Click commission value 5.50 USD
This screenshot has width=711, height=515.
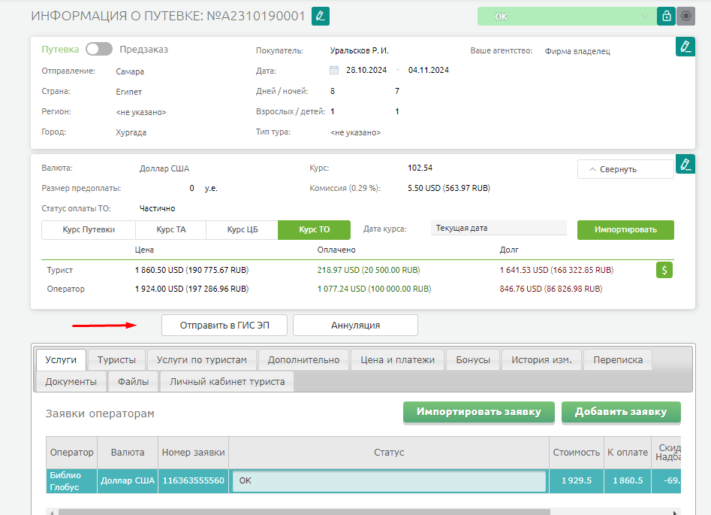[x=448, y=188]
